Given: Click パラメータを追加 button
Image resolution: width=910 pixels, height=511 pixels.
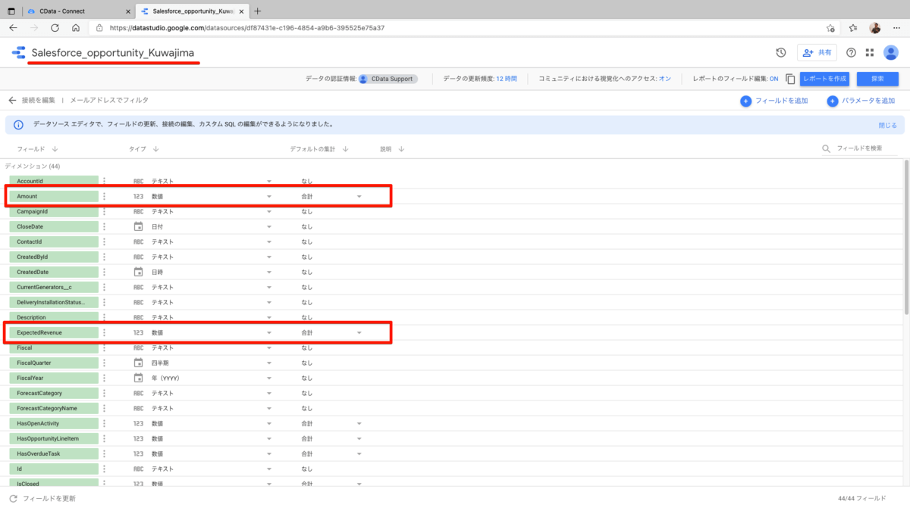Looking at the screenshot, I should [861, 101].
